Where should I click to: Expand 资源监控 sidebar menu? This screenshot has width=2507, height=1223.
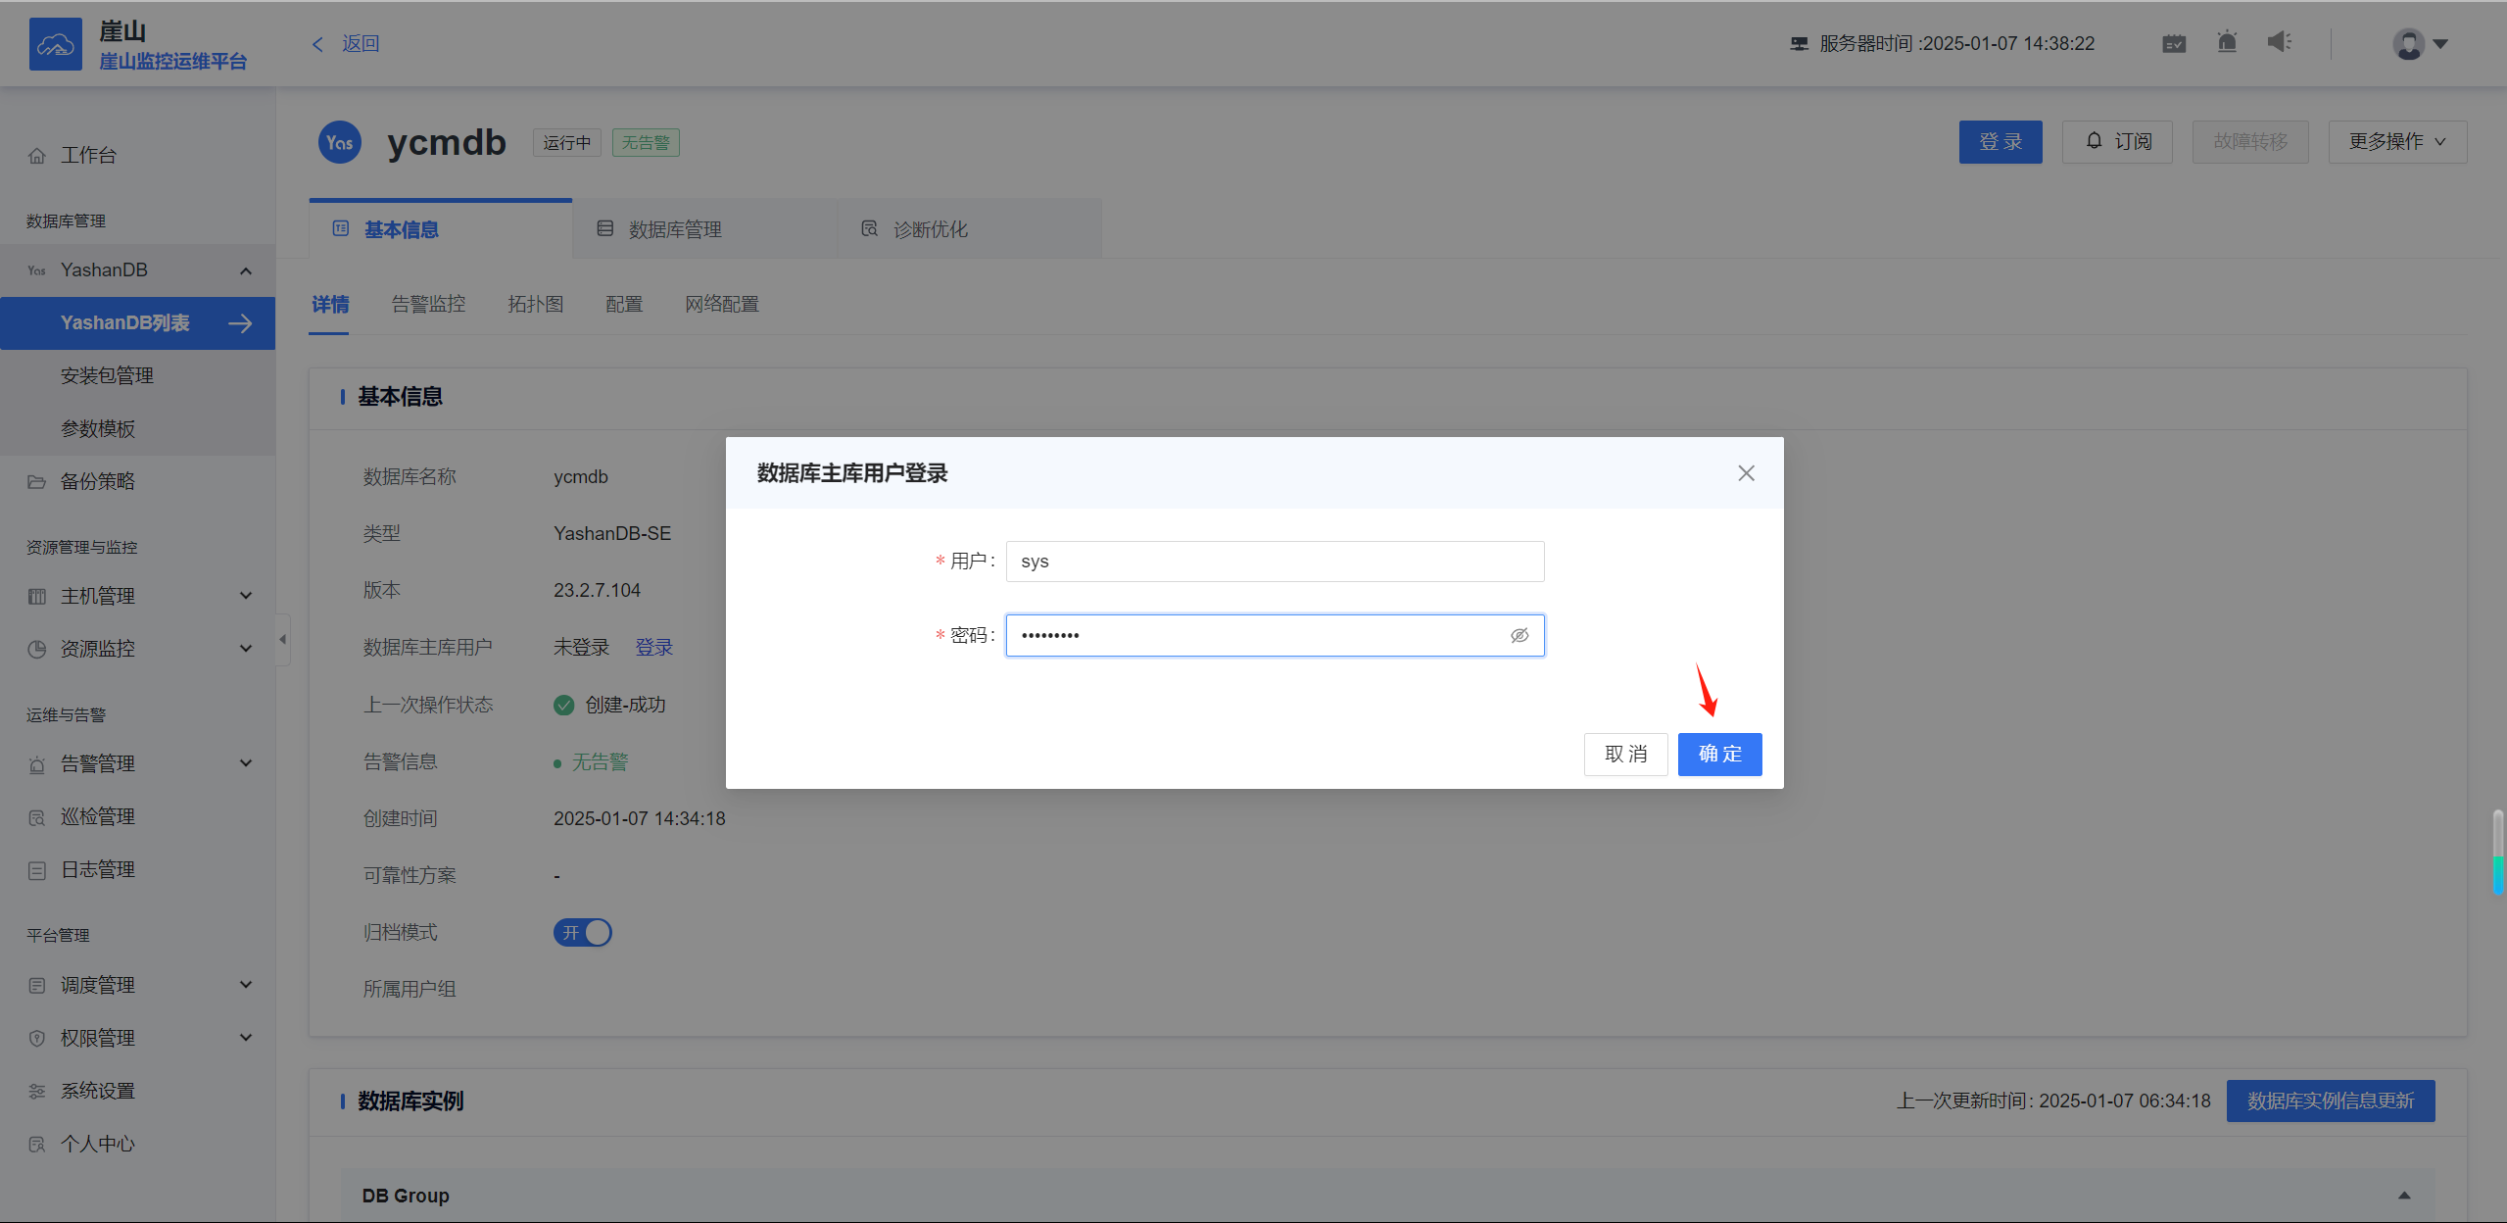point(138,650)
